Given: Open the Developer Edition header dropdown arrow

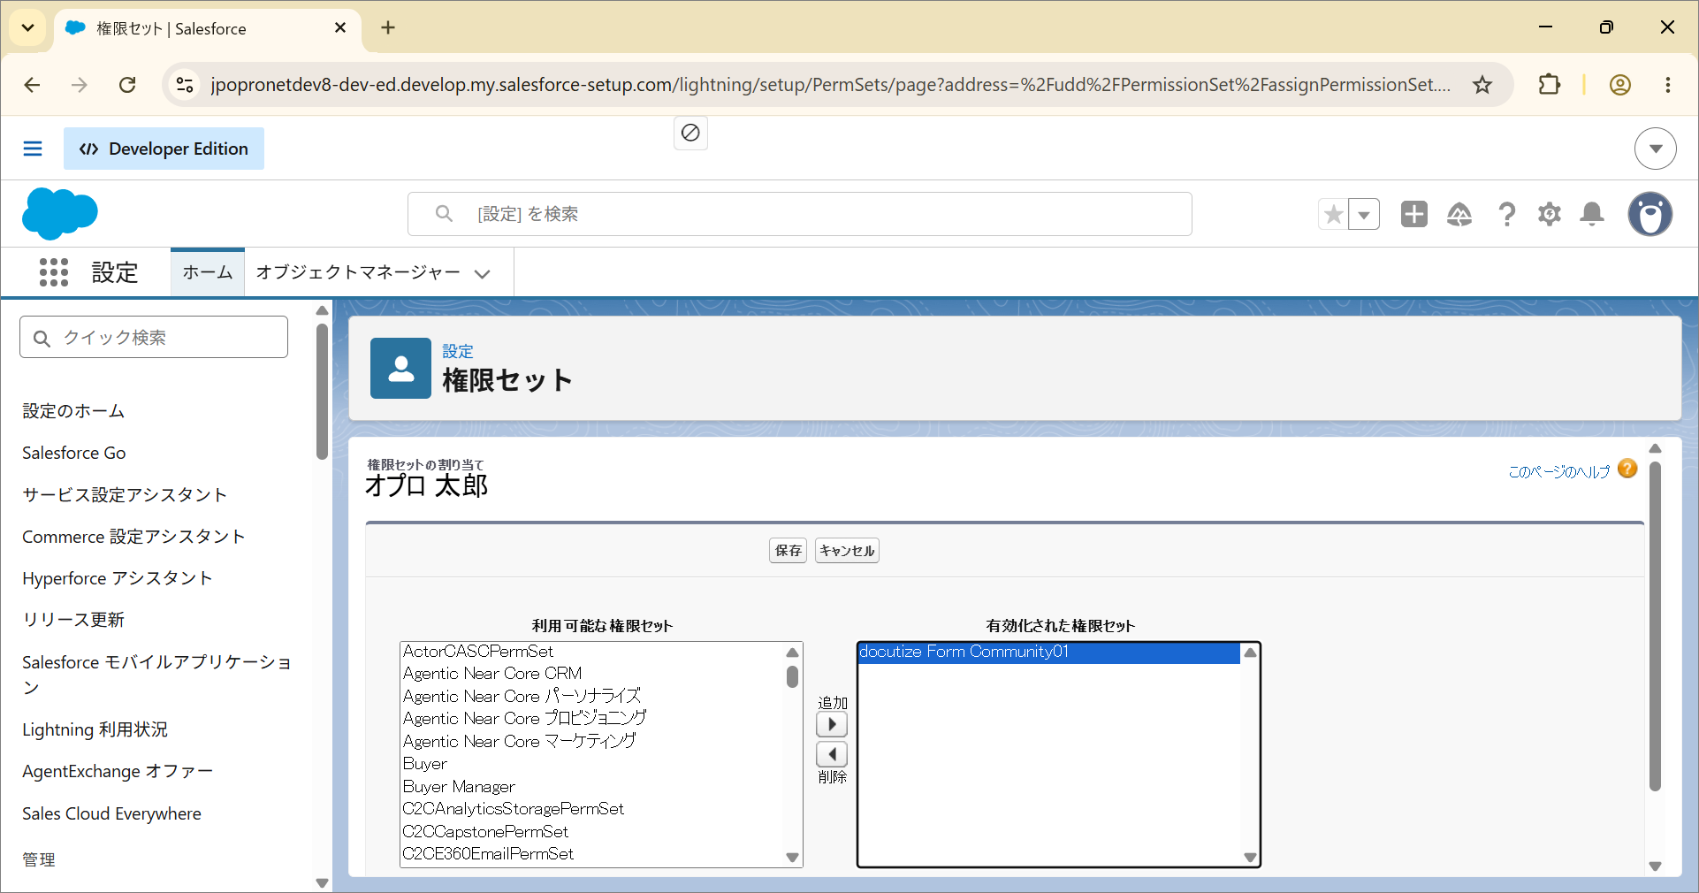Looking at the screenshot, I should point(1656,149).
